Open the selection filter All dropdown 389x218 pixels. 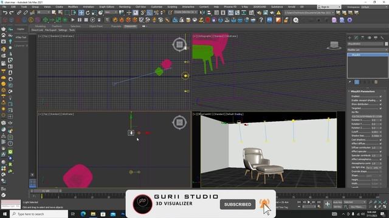click(x=43, y=12)
